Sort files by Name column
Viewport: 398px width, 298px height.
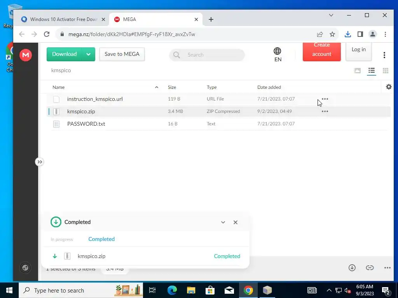point(59,87)
